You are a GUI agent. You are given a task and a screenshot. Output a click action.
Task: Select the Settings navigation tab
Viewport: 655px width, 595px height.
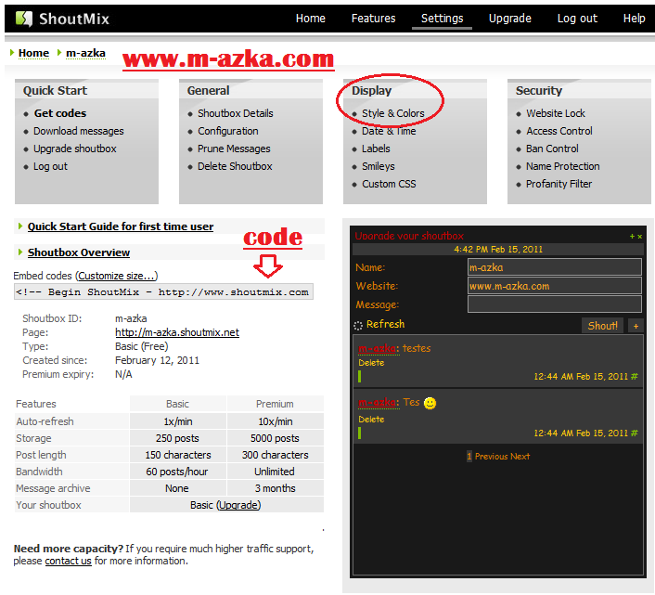(442, 19)
